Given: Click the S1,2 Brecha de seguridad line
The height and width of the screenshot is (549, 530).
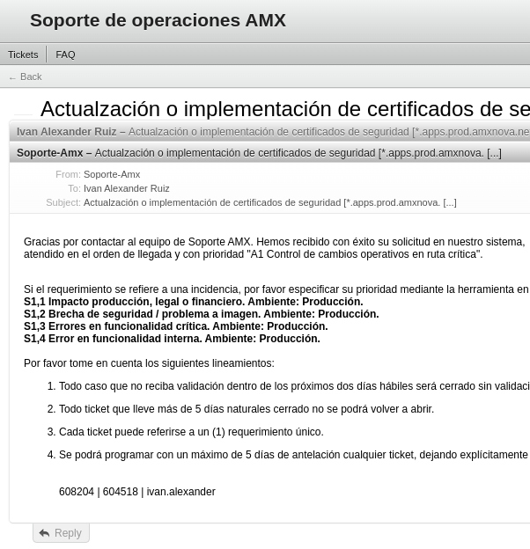Looking at the screenshot, I should (x=201, y=314).
